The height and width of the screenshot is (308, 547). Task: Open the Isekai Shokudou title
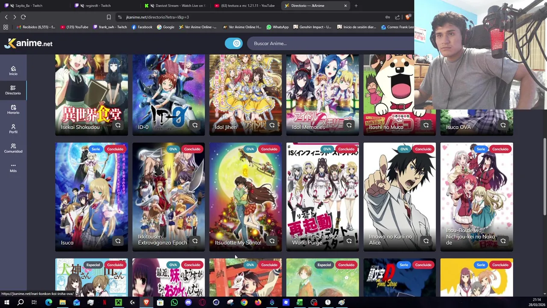[x=80, y=127]
